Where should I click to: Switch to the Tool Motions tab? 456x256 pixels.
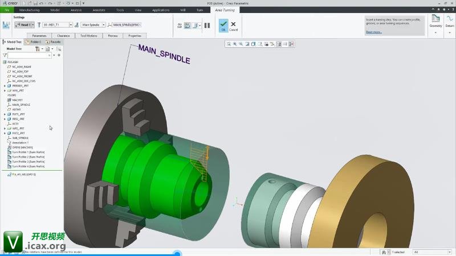pyautogui.click(x=88, y=35)
